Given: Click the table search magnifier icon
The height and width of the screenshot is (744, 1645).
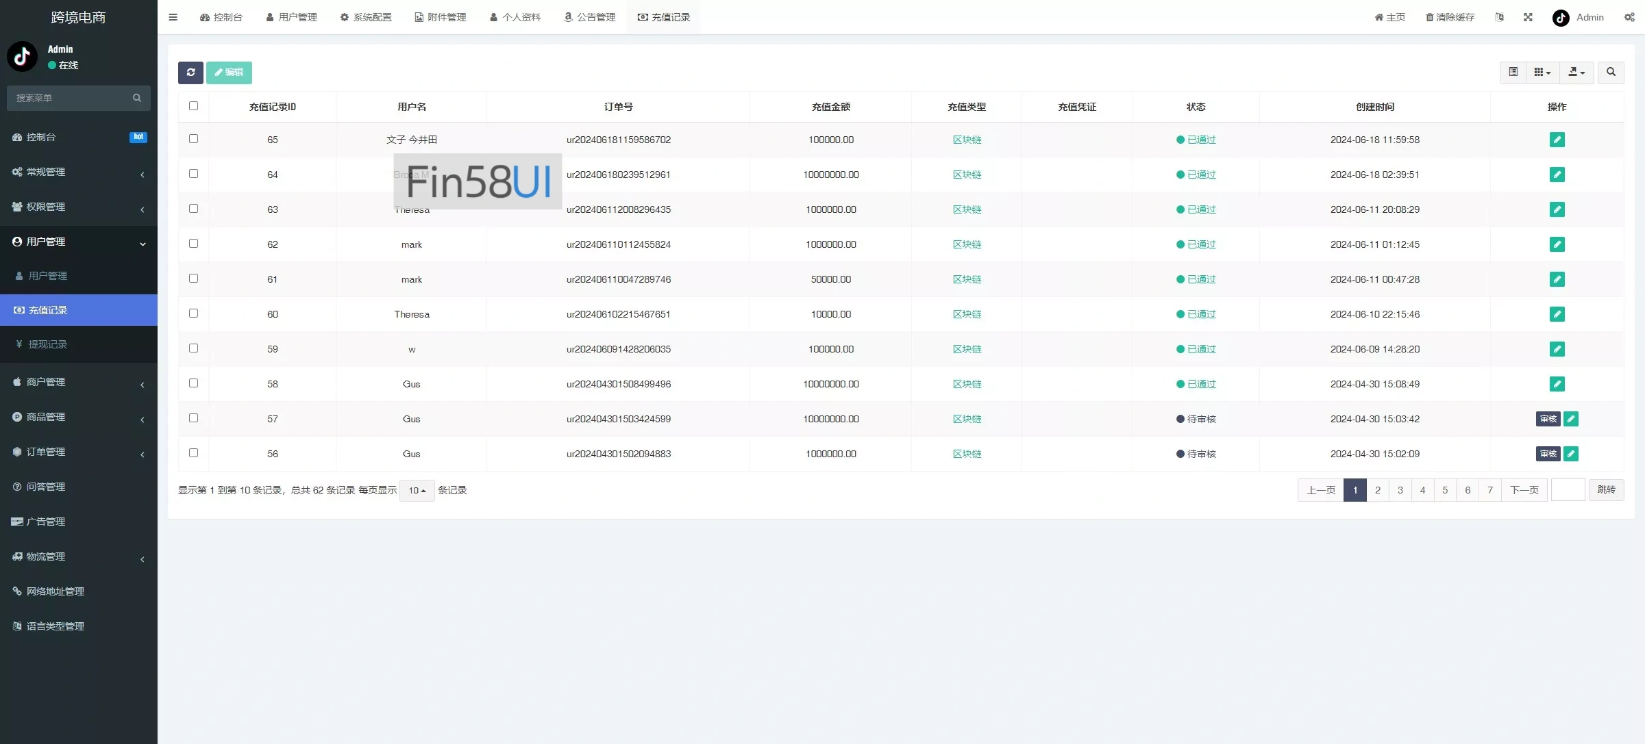Looking at the screenshot, I should [x=1611, y=73].
